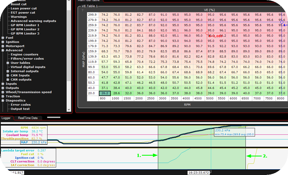
Task: Expand the Traction tree node
Action: coord(3,96)
